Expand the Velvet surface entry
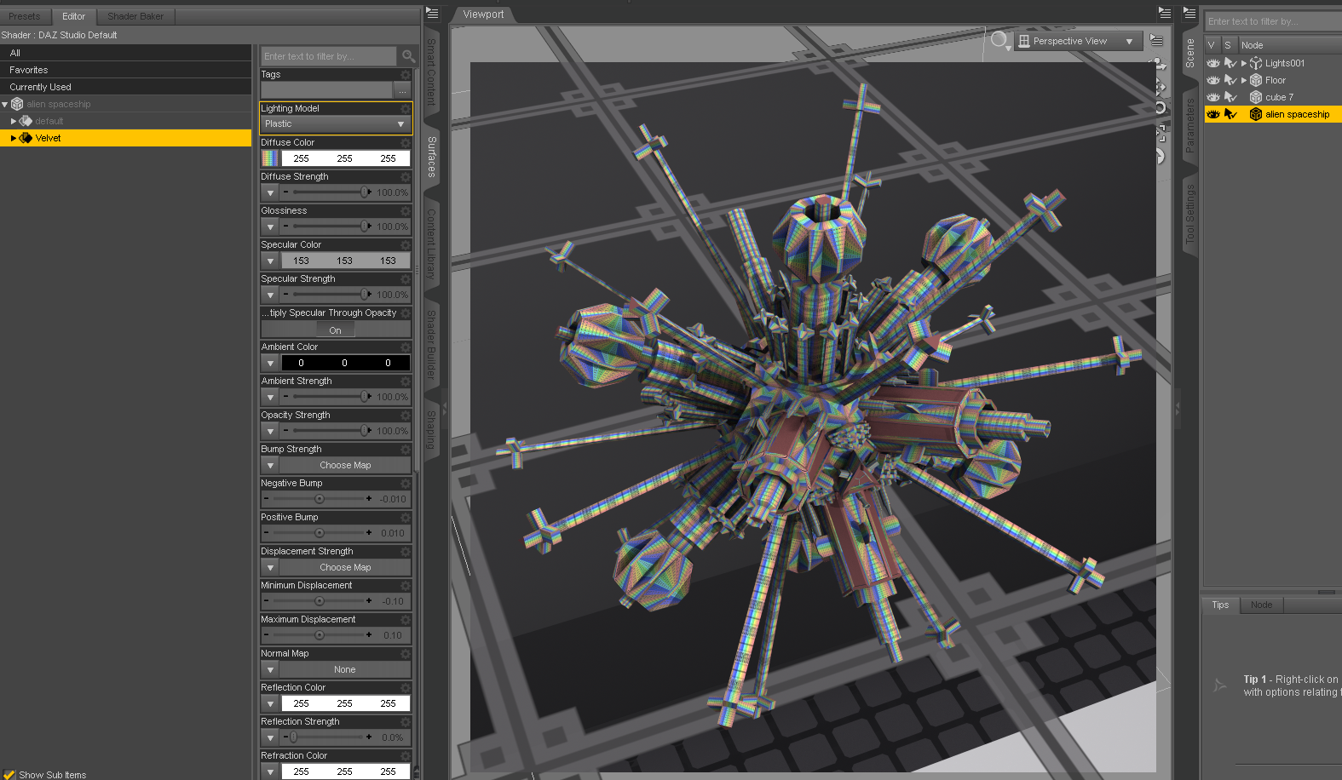The image size is (1342, 780). pyautogui.click(x=14, y=138)
